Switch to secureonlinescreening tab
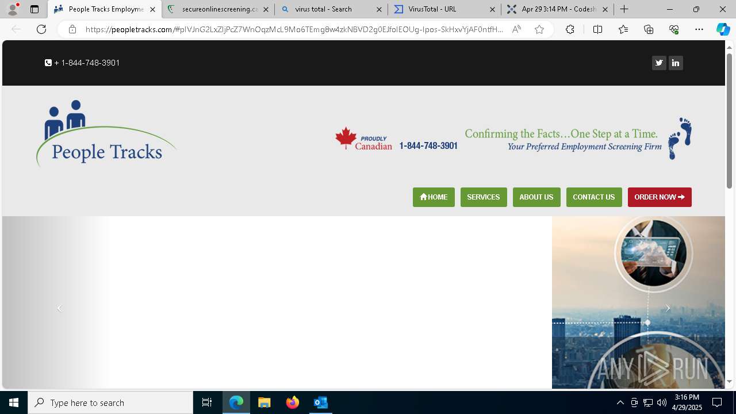Screen dimensions: 736x414 (x=218, y=9)
